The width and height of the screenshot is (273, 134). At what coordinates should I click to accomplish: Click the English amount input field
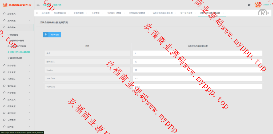pos(197,70)
